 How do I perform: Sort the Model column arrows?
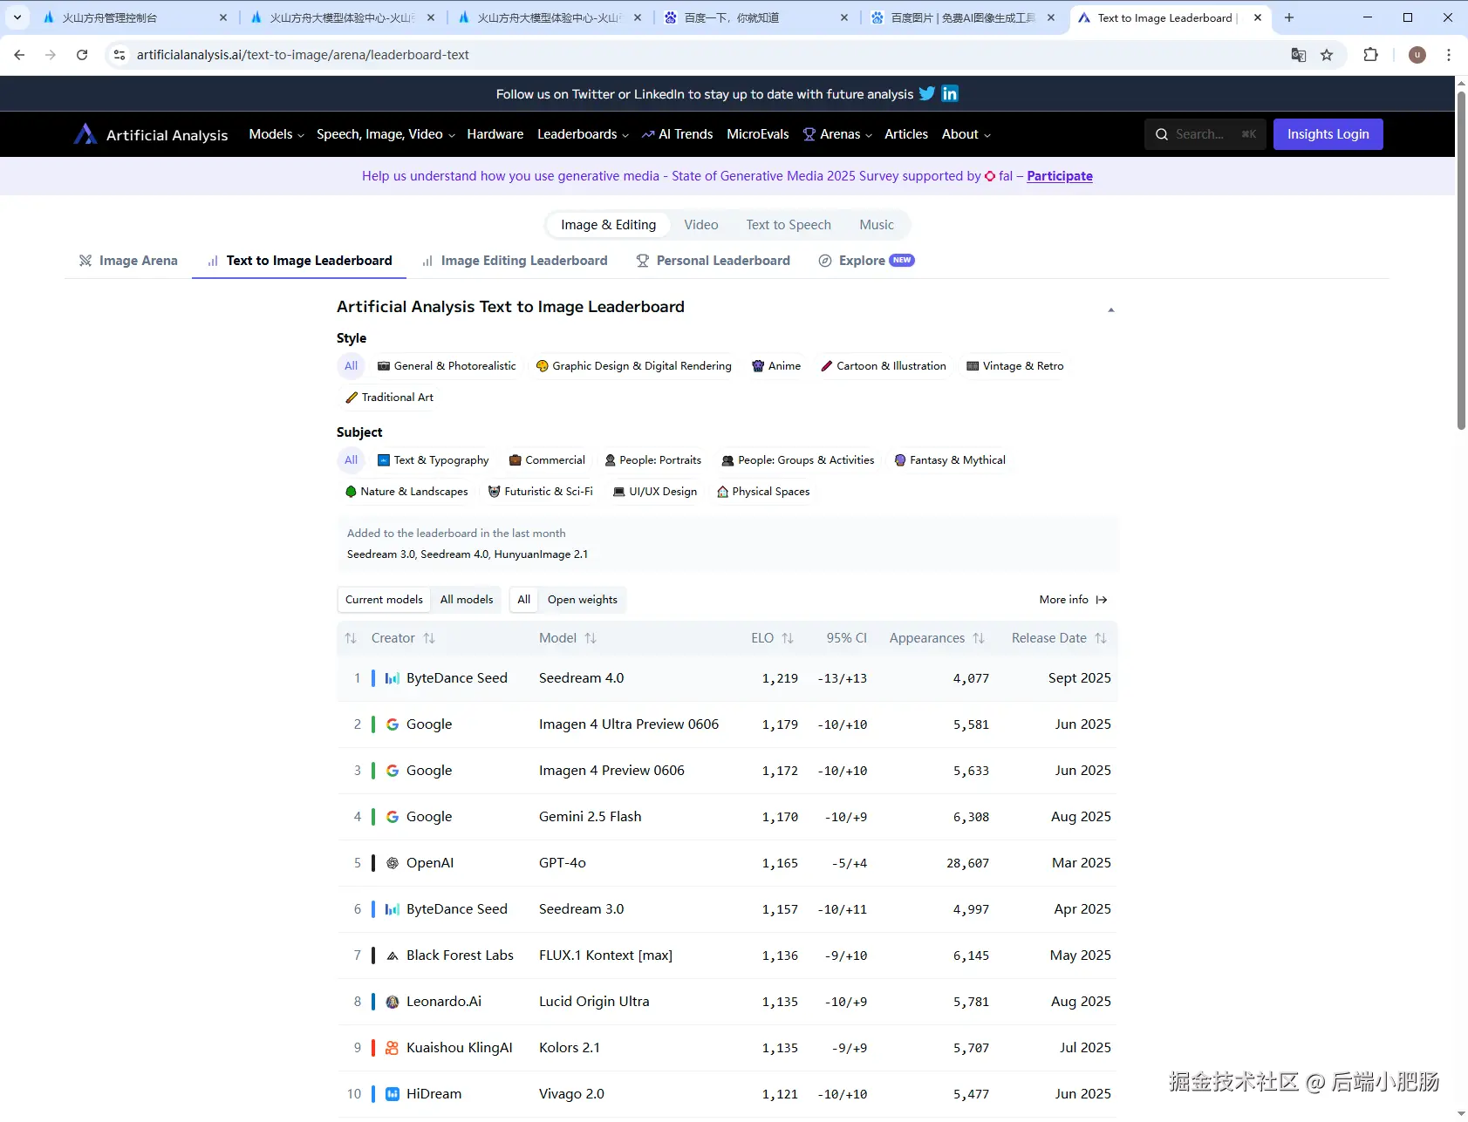pos(591,638)
